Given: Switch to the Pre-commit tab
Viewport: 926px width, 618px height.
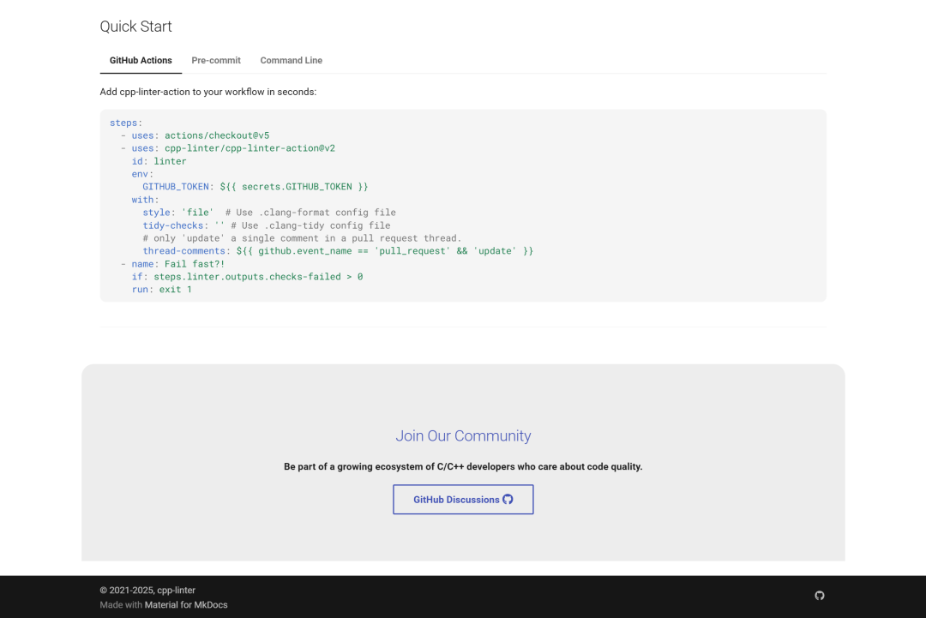Looking at the screenshot, I should (216, 60).
